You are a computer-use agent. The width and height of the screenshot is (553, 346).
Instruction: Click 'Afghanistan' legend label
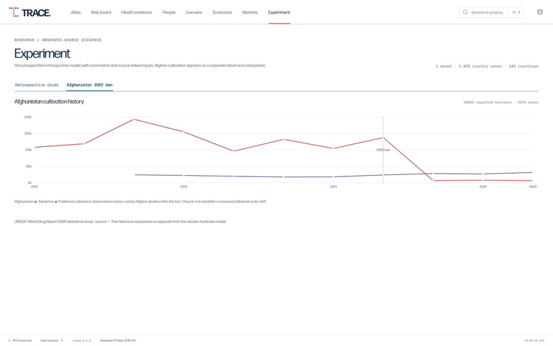(x=24, y=202)
